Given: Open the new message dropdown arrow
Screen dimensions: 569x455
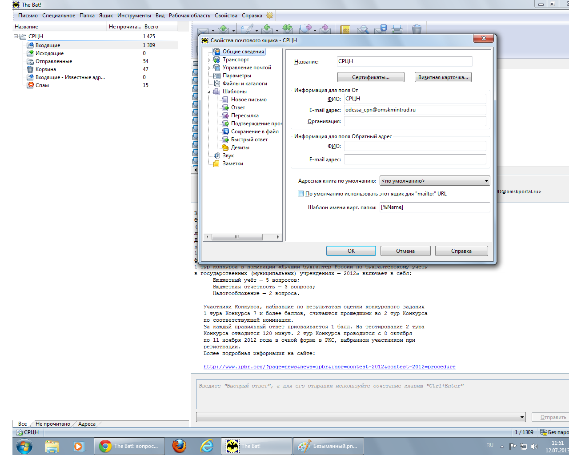Looking at the screenshot, I should (x=256, y=31).
